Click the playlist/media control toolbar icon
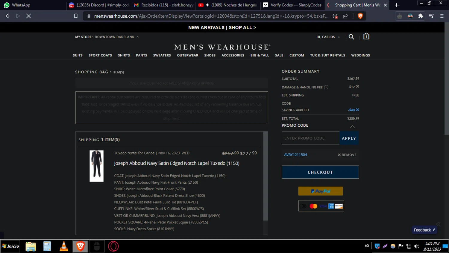449x253 pixels. [431, 16]
